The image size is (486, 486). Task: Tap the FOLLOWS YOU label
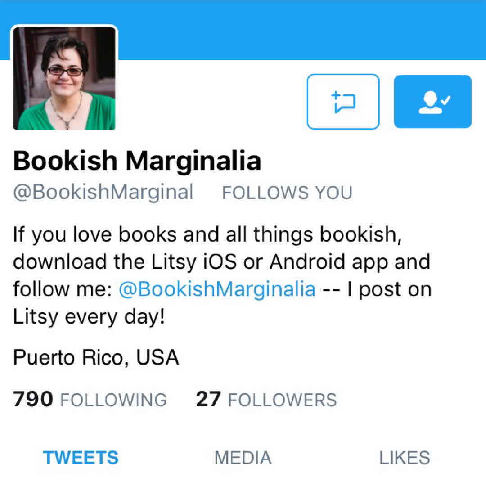(x=287, y=193)
